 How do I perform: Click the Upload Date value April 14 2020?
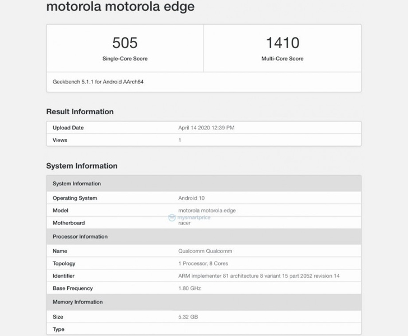click(x=206, y=128)
